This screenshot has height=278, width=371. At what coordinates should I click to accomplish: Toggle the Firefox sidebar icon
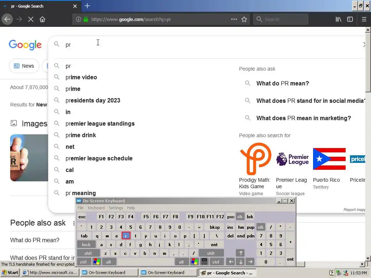point(350,19)
